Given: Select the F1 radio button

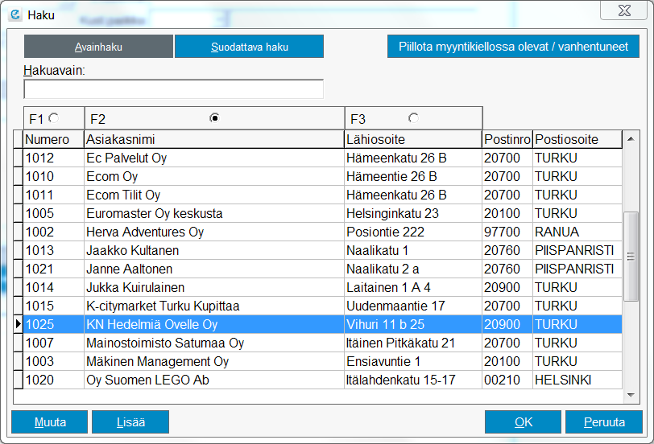Looking at the screenshot, I should [x=53, y=118].
